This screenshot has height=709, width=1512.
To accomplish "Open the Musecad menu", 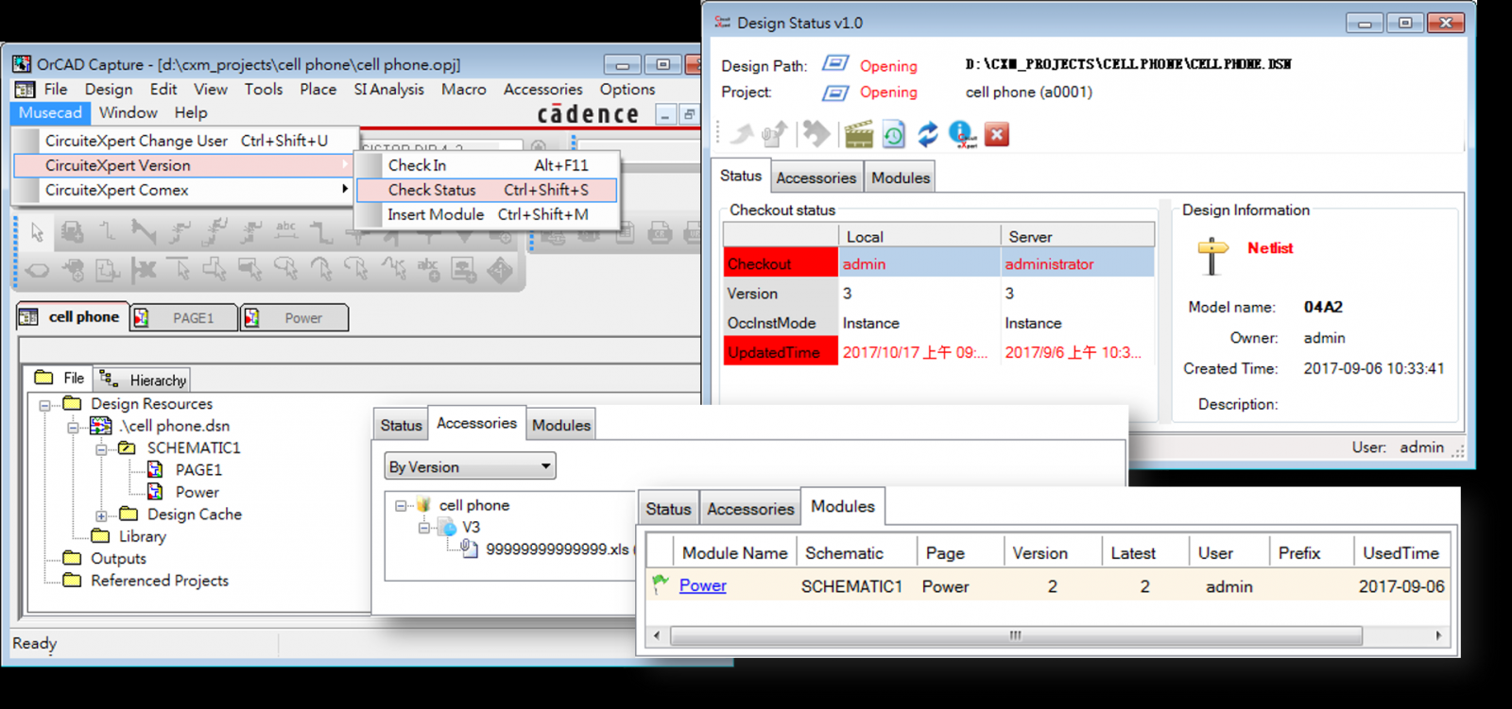I will [50, 112].
